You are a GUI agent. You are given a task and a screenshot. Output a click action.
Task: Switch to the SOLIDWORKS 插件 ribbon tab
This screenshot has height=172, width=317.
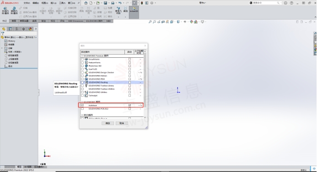(x=94, y=21)
